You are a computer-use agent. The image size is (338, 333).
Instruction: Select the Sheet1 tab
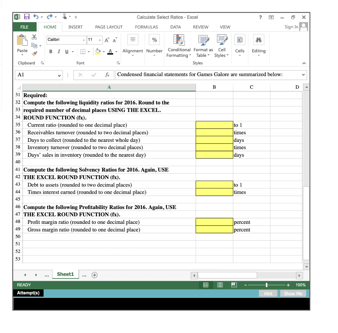click(65, 274)
